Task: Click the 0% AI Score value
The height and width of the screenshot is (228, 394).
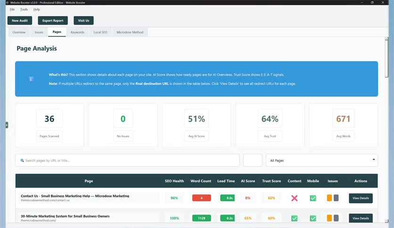Action: pos(248,198)
